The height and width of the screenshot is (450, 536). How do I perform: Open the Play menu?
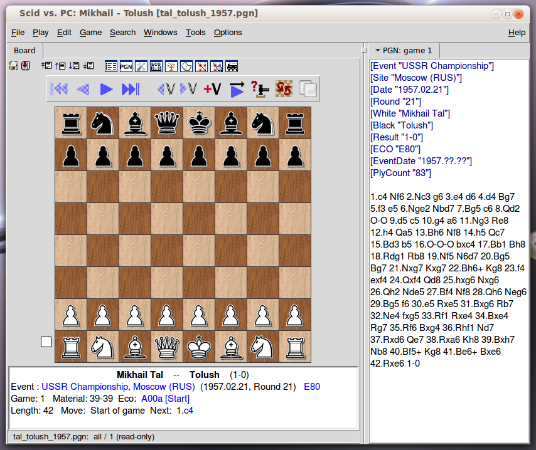[40, 33]
